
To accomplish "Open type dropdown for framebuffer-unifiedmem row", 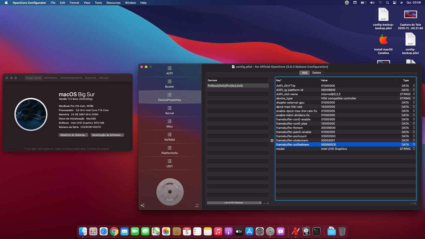I will (414, 145).
